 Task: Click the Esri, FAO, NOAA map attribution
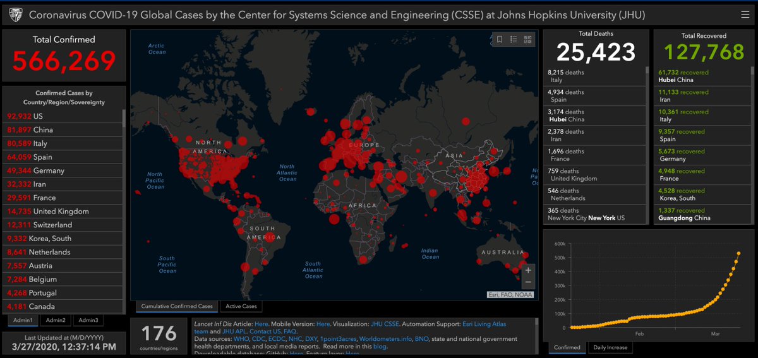510,294
